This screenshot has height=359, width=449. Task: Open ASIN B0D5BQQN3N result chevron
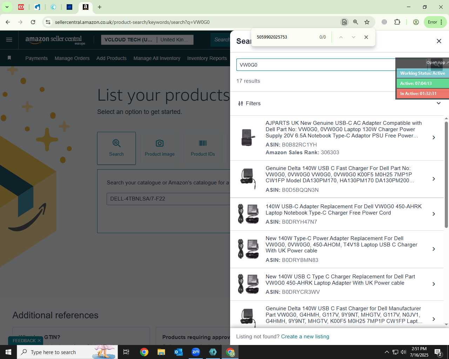click(x=434, y=179)
